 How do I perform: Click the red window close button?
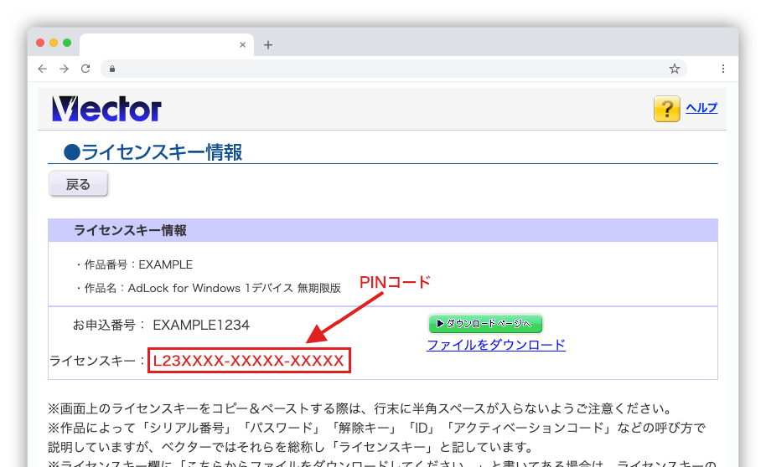point(40,43)
